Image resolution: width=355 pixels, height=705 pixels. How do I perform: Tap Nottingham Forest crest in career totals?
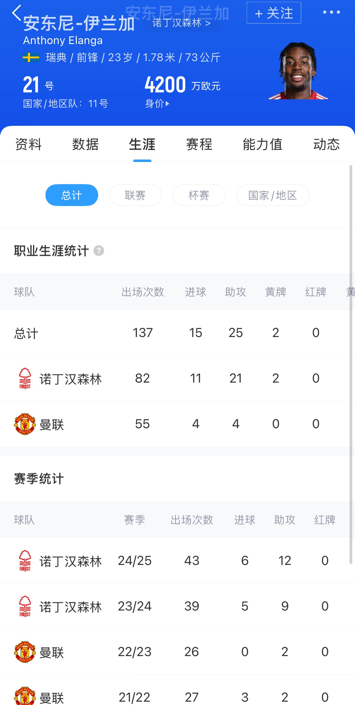(25, 378)
